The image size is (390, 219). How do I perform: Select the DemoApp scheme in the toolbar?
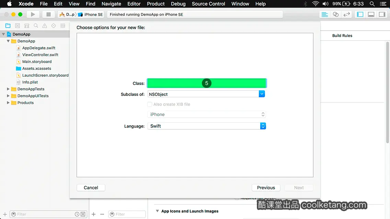tap(67, 14)
